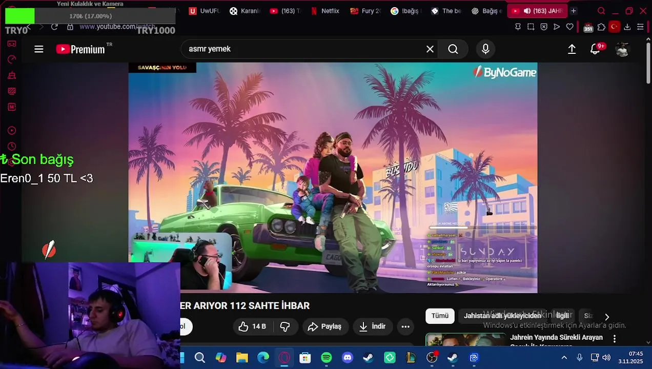Open the YouTube guide hamburger menu
The image size is (652, 369).
[x=39, y=49]
